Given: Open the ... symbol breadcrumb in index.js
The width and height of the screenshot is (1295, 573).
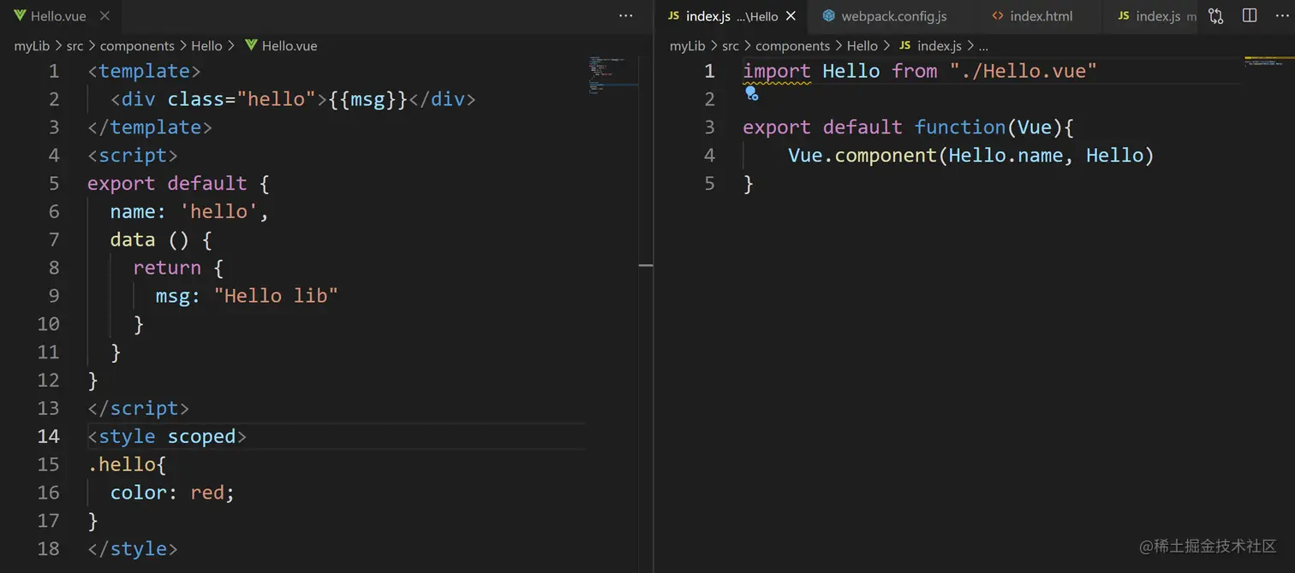Looking at the screenshot, I should (983, 46).
